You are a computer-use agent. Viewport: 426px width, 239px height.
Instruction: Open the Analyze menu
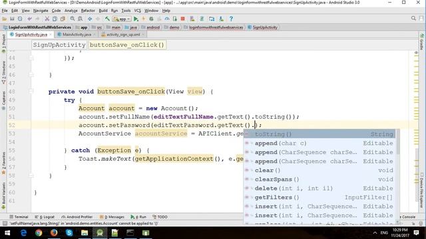(71, 11)
